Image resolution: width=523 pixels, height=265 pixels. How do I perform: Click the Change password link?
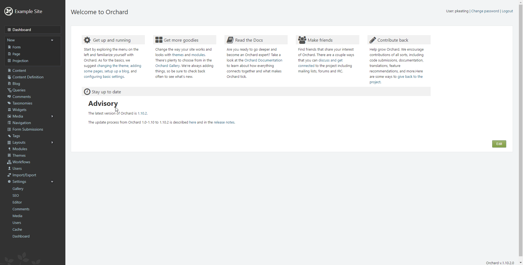(x=485, y=11)
